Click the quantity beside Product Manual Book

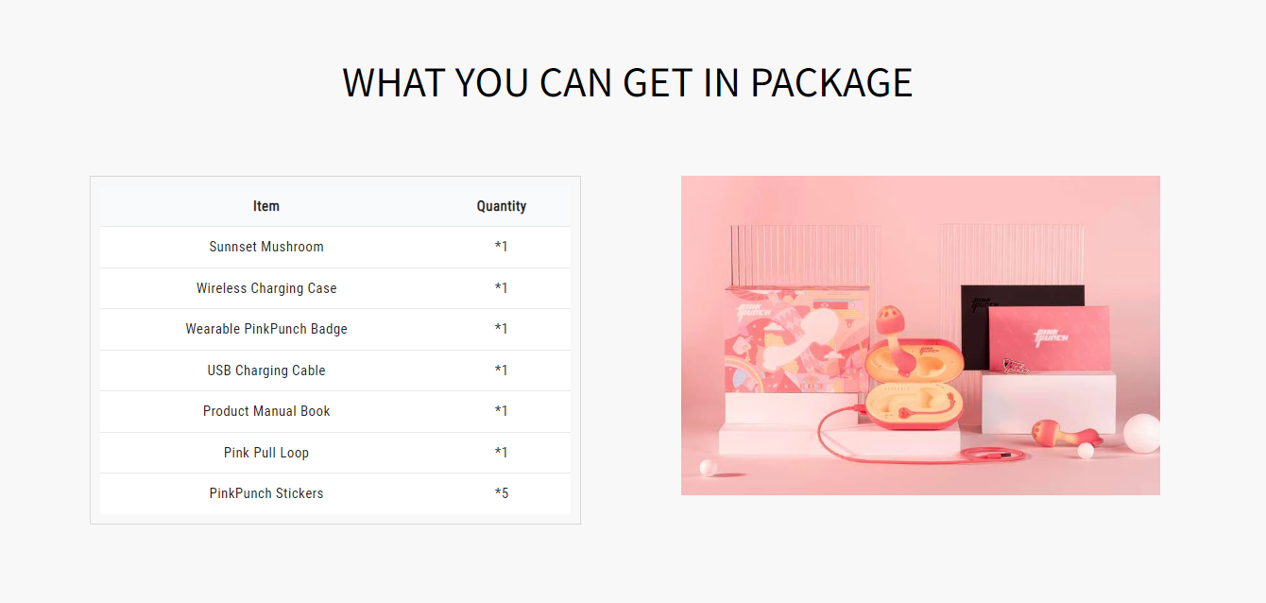pyautogui.click(x=501, y=411)
